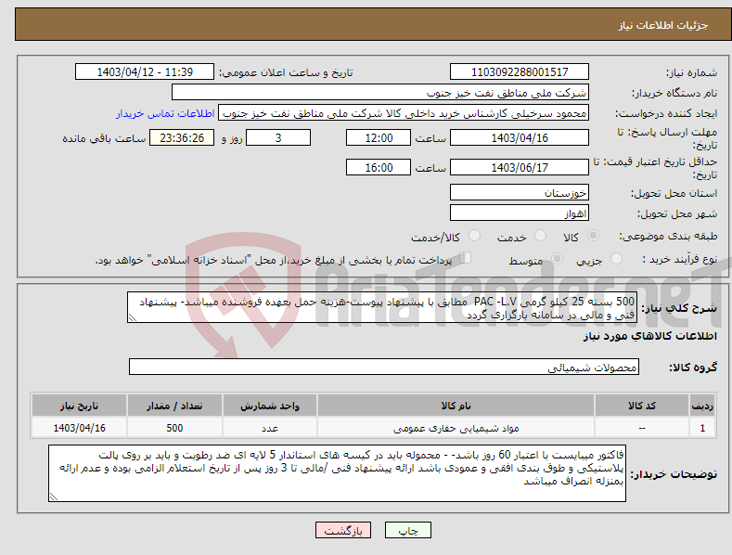The height and width of the screenshot is (555, 732).
Task: Click the نام دستگاه خریدار field
Action: pyautogui.click(x=380, y=93)
